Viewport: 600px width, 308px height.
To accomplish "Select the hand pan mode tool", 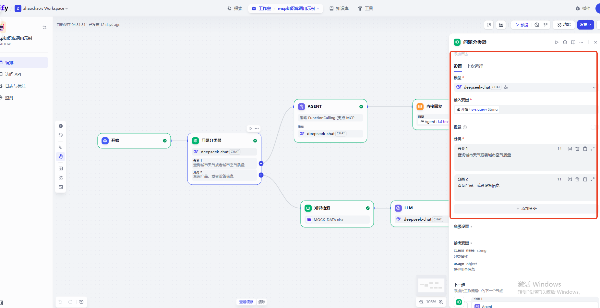I will tap(61, 156).
